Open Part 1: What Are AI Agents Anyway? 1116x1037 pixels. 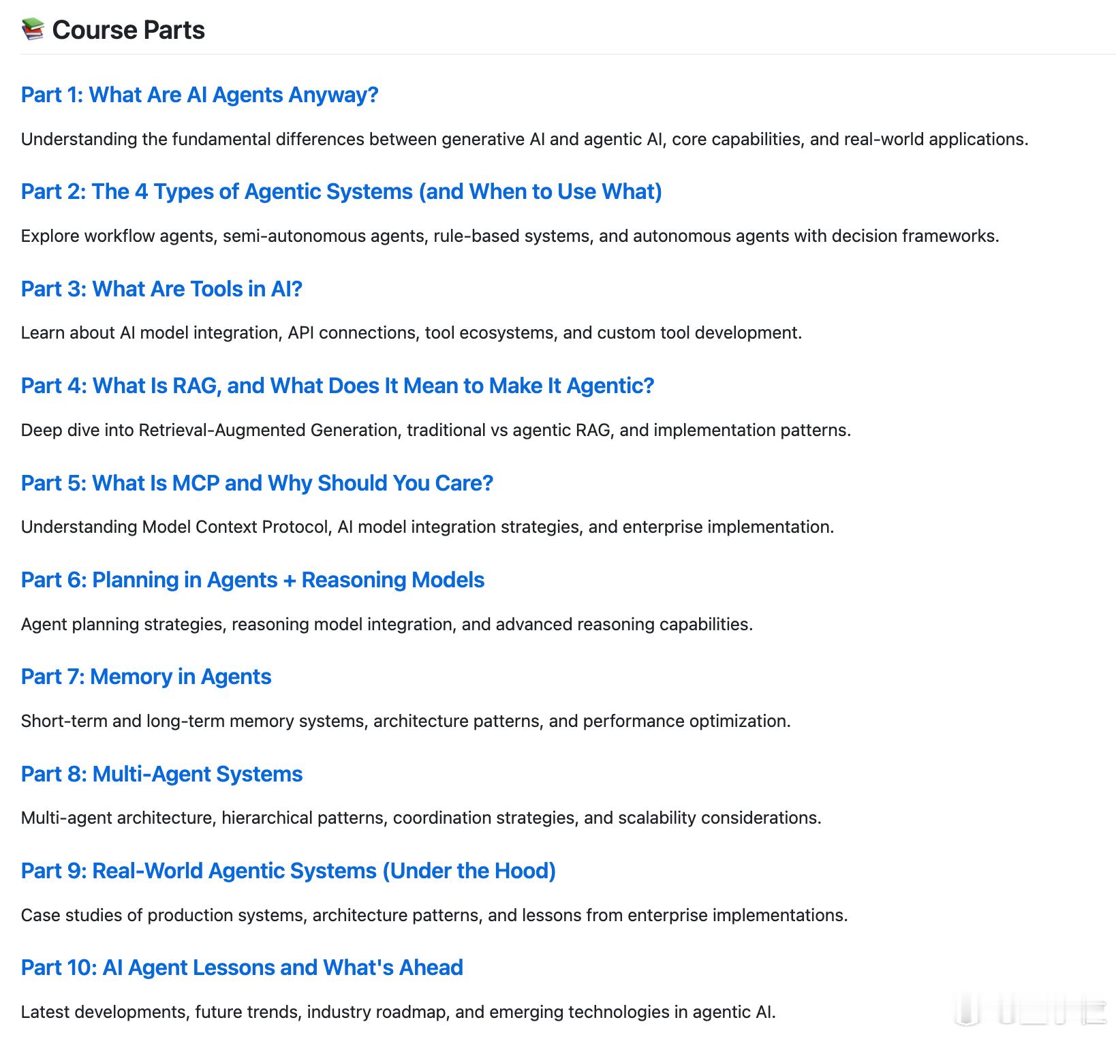click(x=200, y=95)
